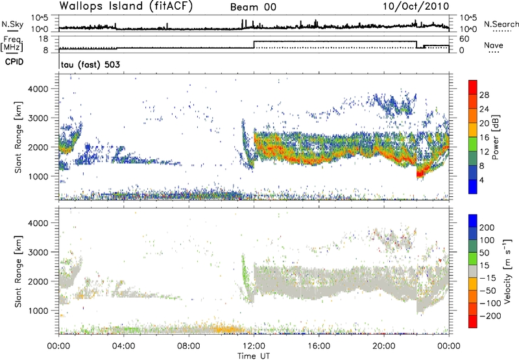Click the frequency step-up at 12:00 in Freq panel
519x360 pixels.
(254, 45)
